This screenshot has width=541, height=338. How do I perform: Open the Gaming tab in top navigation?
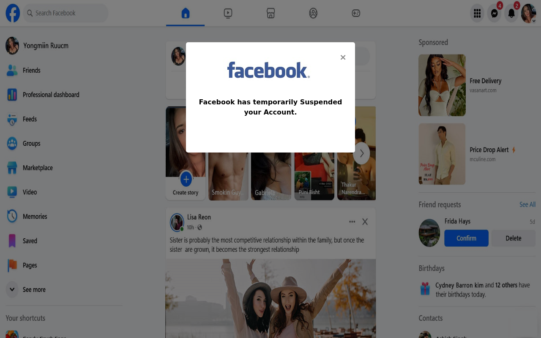pyautogui.click(x=356, y=13)
